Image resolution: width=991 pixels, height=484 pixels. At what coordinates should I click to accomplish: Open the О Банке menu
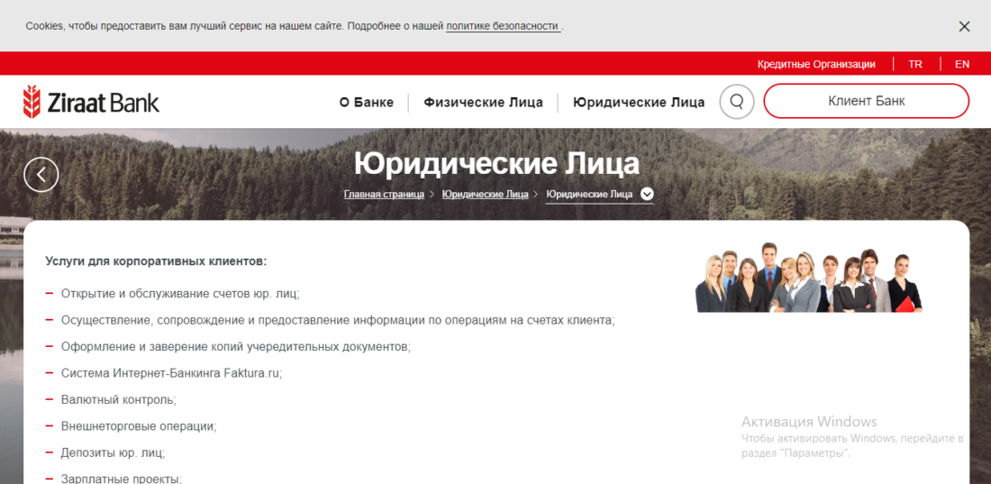click(x=367, y=103)
